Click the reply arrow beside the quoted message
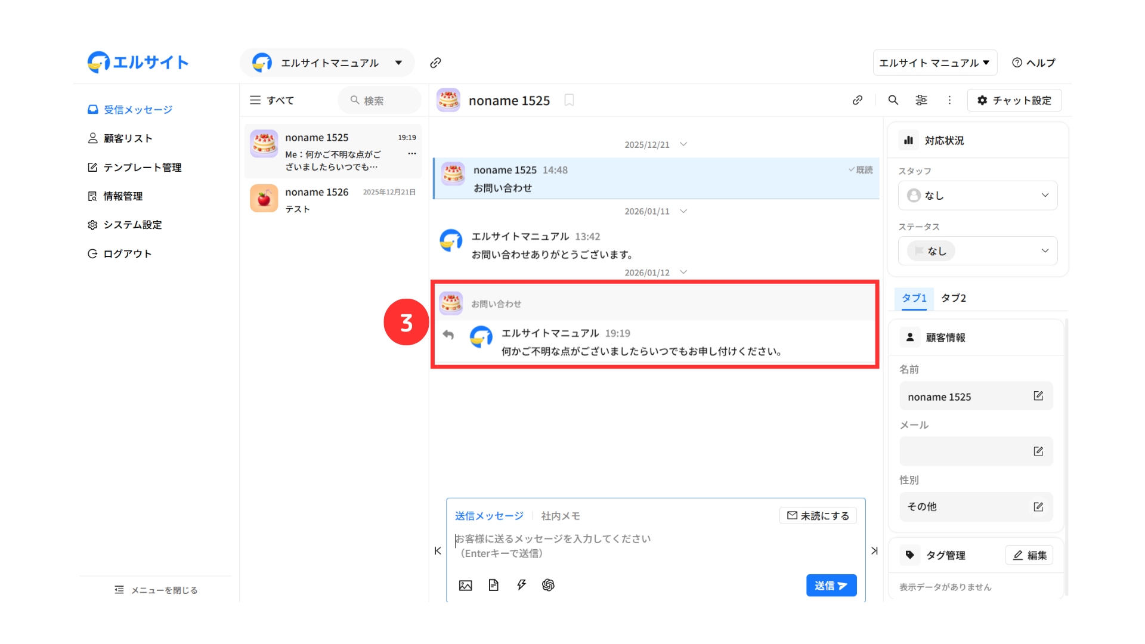The height and width of the screenshot is (644, 1145). (448, 335)
